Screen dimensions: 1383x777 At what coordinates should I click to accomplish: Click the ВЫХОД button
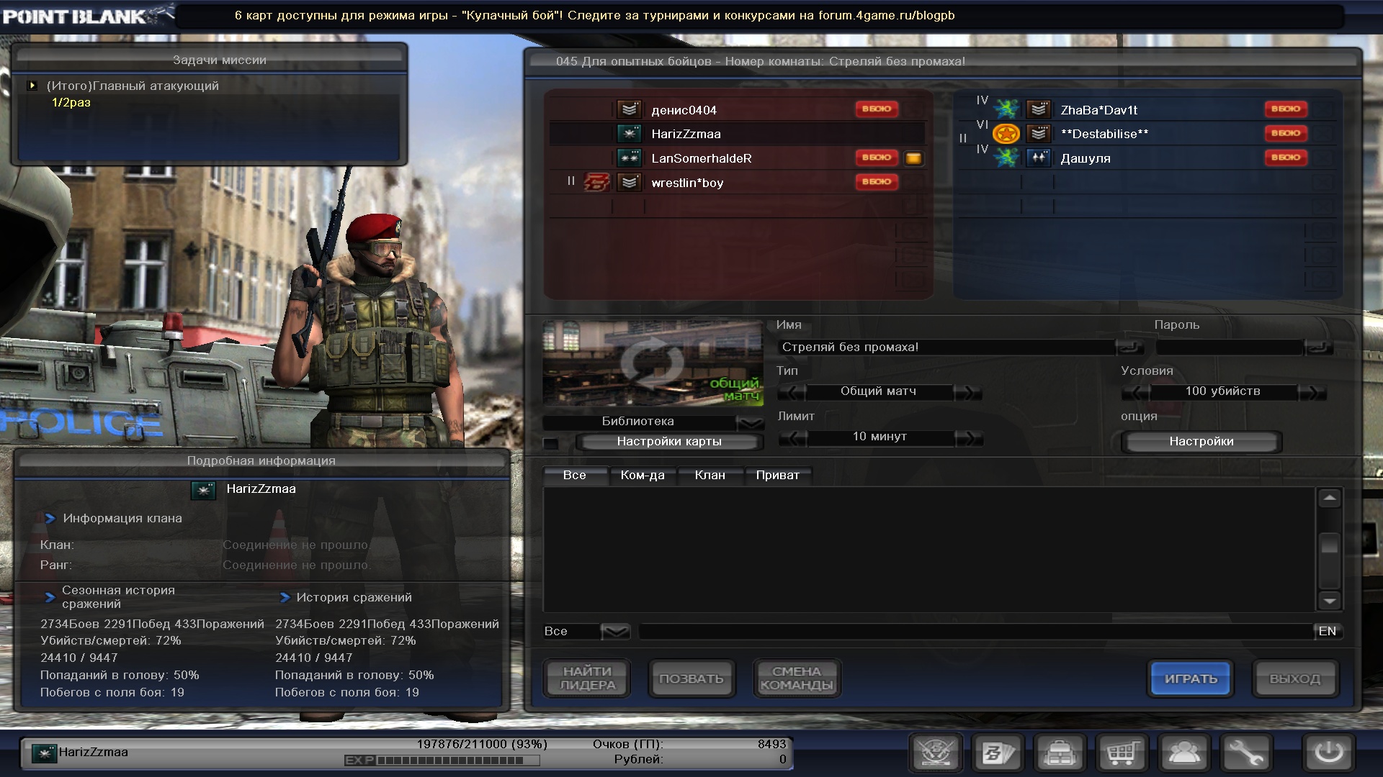[x=1295, y=678]
